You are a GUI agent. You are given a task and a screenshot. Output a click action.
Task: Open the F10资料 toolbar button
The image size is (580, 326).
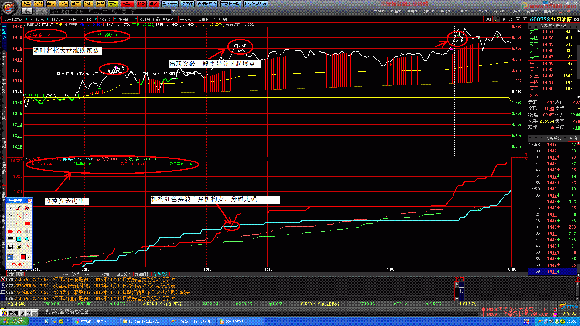click(x=58, y=19)
